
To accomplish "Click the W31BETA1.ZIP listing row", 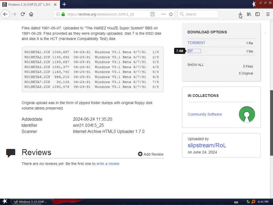I will [x=92, y=52].
